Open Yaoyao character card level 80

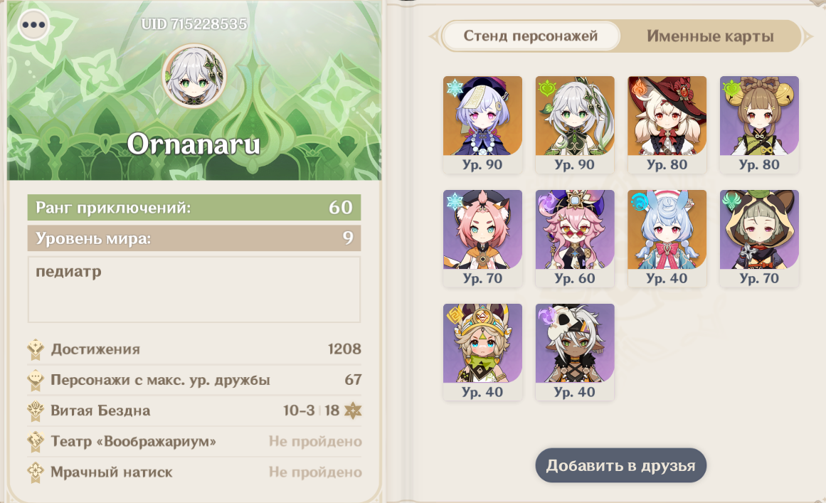759,125
